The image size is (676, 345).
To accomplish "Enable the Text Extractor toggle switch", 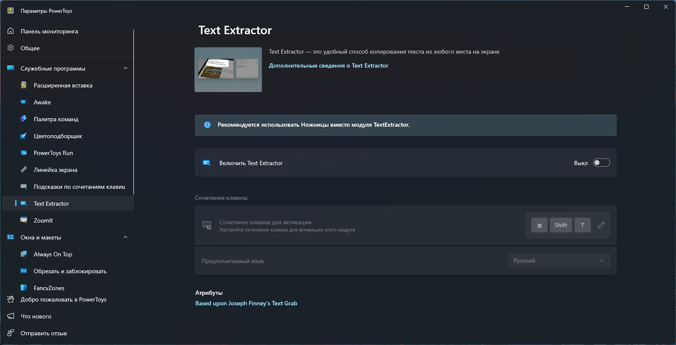I will (601, 163).
